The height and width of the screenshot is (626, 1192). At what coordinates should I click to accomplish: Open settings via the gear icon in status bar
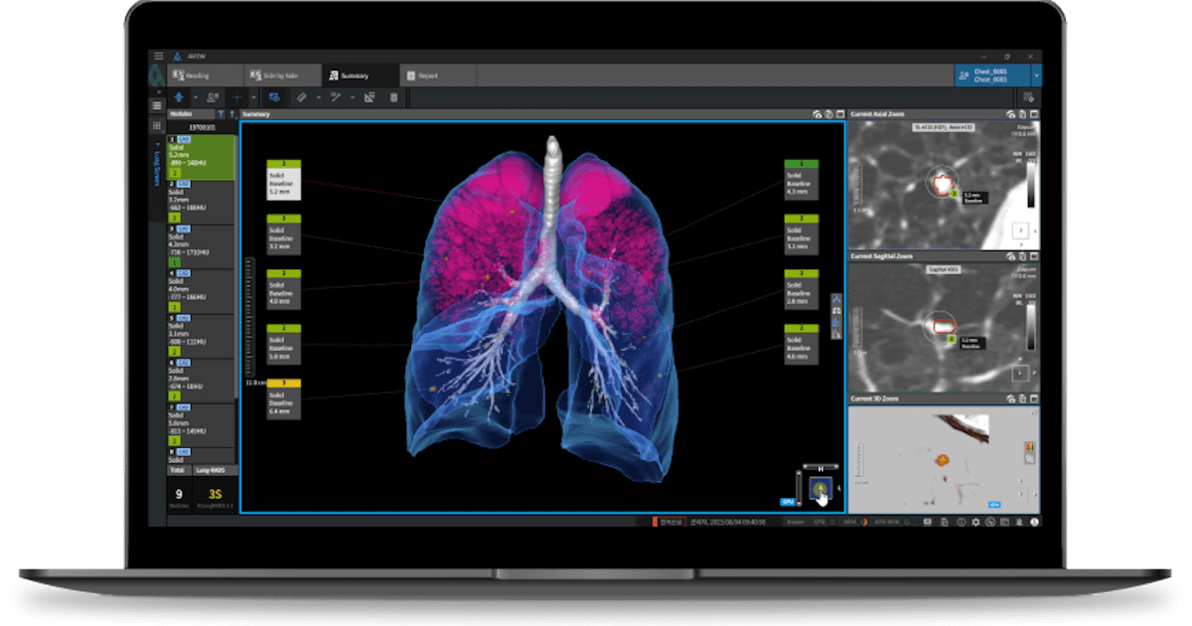[x=976, y=522]
